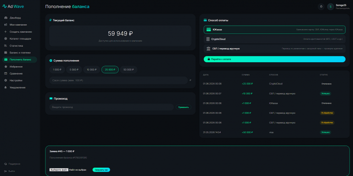
Task: Choose ЮKassa payment method
Action: point(274,30)
